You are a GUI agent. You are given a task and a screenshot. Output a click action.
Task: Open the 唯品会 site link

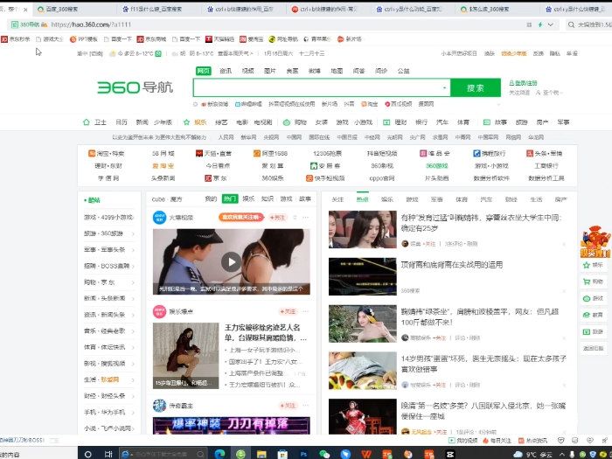pyautogui.click(x=435, y=153)
